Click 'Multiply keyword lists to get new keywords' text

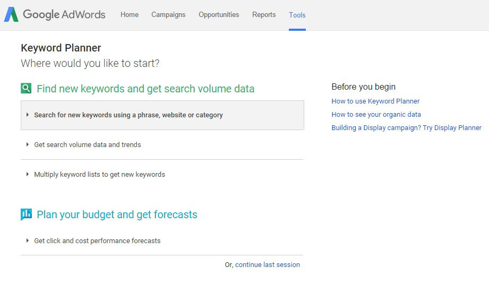(x=99, y=174)
